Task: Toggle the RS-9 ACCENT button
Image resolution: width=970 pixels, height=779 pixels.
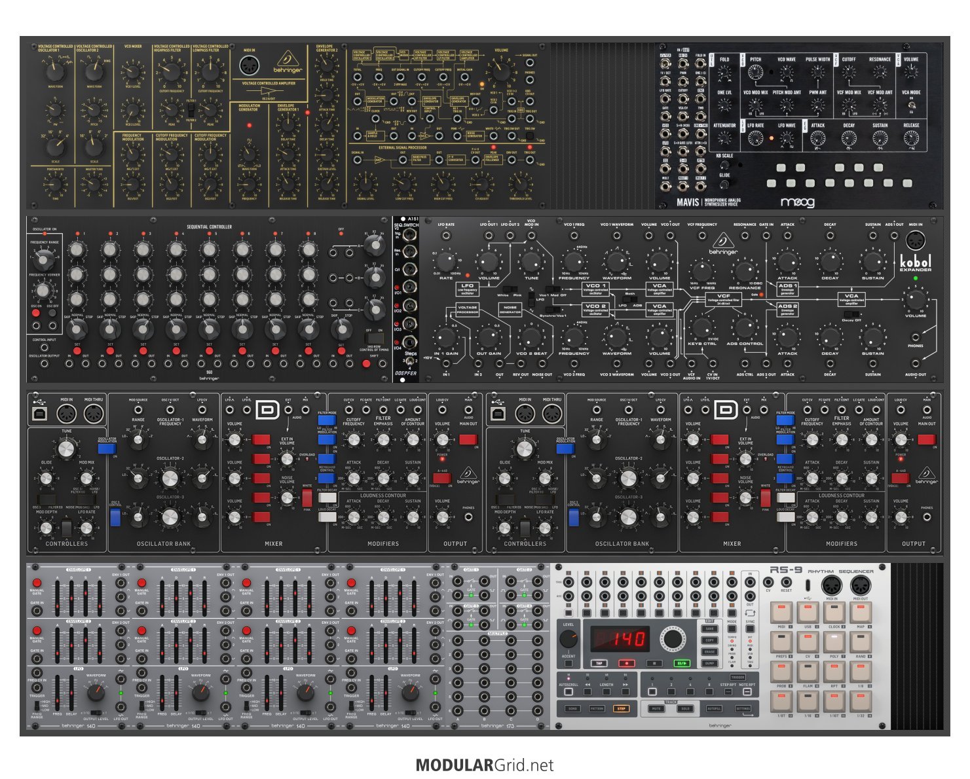Action: point(569,663)
